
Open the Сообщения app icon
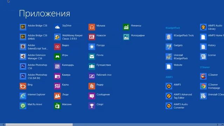[92, 96]
